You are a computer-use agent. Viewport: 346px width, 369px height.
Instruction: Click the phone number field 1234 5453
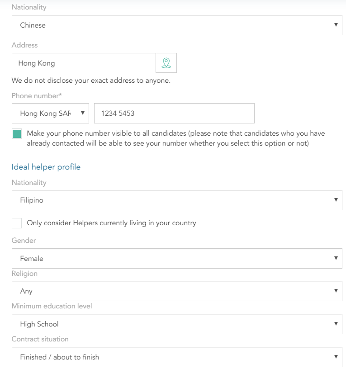click(x=174, y=113)
